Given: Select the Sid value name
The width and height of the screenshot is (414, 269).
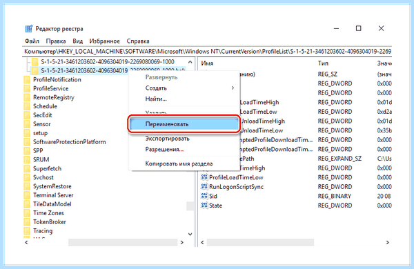Looking at the screenshot, I should (x=213, y=196).
